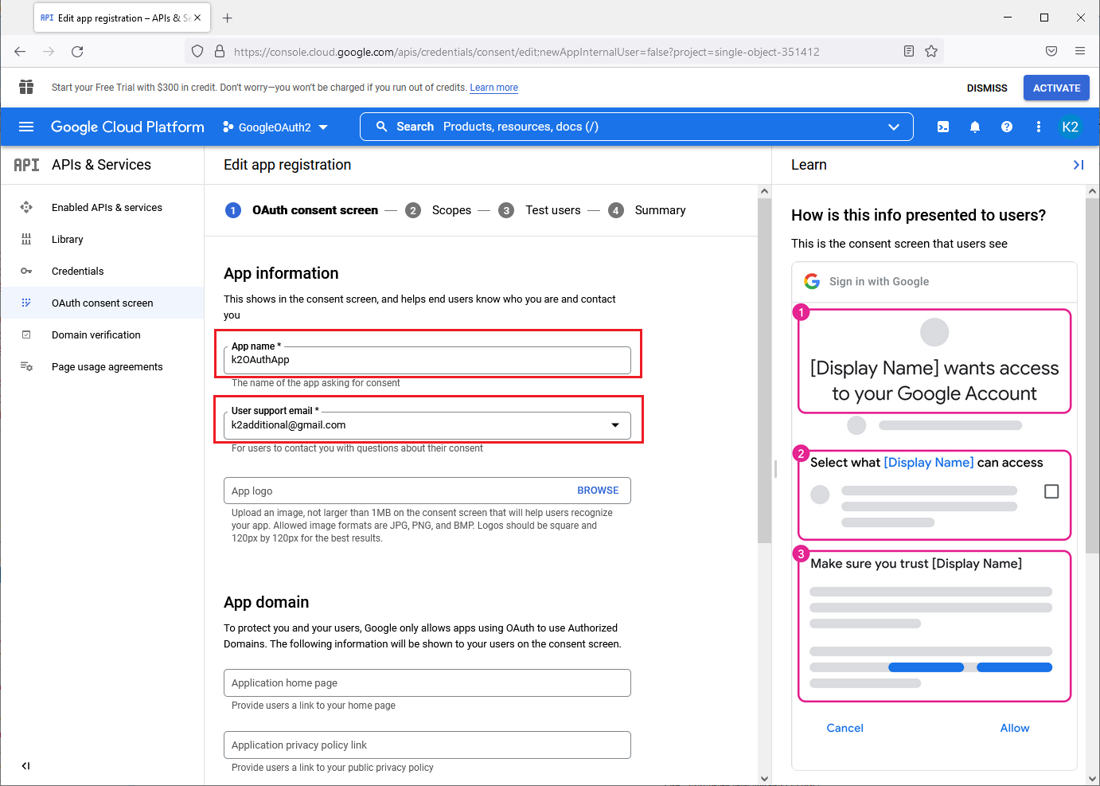The image size is (1100, 786).
Task: Bookmark this page with the star icon
Action: [931, 52]
